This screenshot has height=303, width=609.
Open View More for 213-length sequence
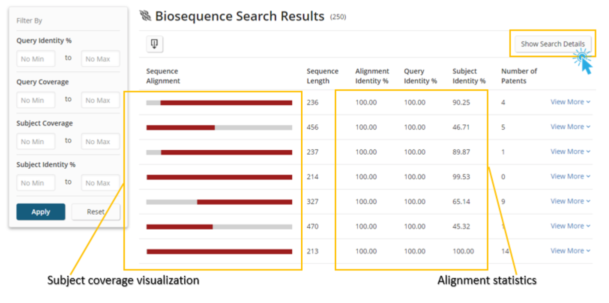point(570,251)
